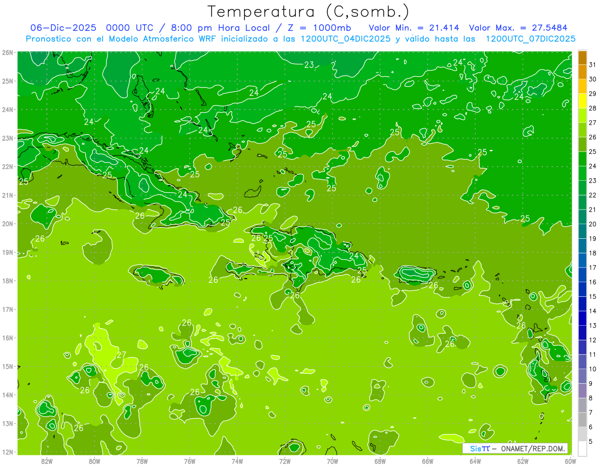Click the blue "Sis" logo text in credit box
606x468 pixels.
pos(476,448)
